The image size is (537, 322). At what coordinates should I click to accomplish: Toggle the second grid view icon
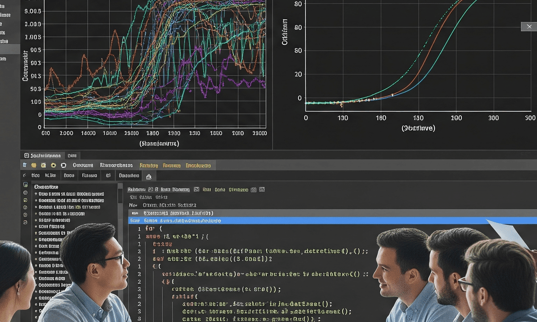pos(262,190)
